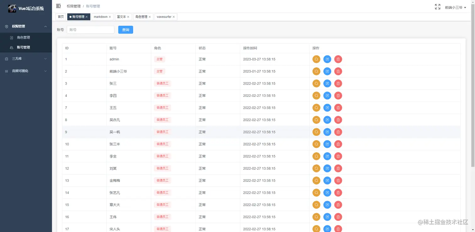View the 王伟 account details

click(x=316, y=217)
